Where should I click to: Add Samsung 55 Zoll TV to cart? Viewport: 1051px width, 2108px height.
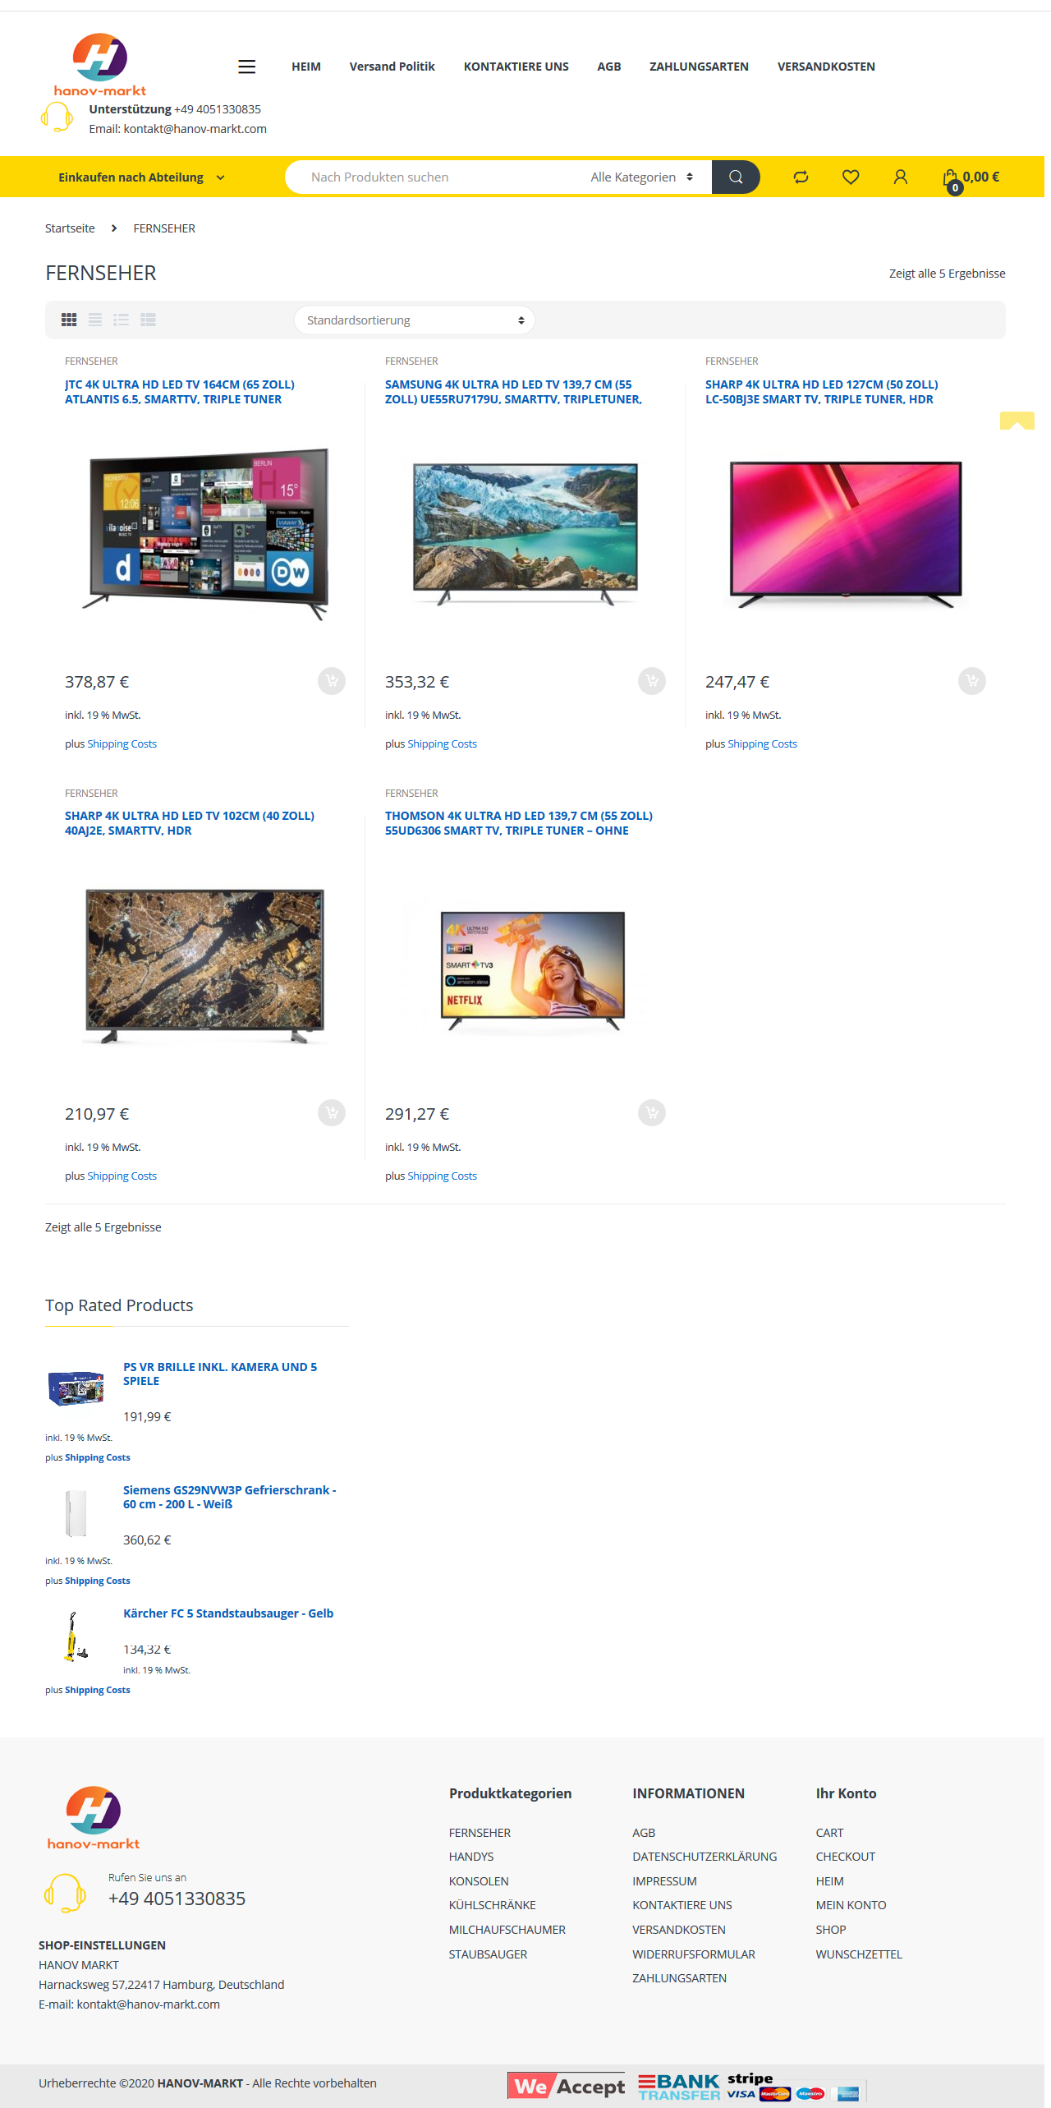[652, 681]
